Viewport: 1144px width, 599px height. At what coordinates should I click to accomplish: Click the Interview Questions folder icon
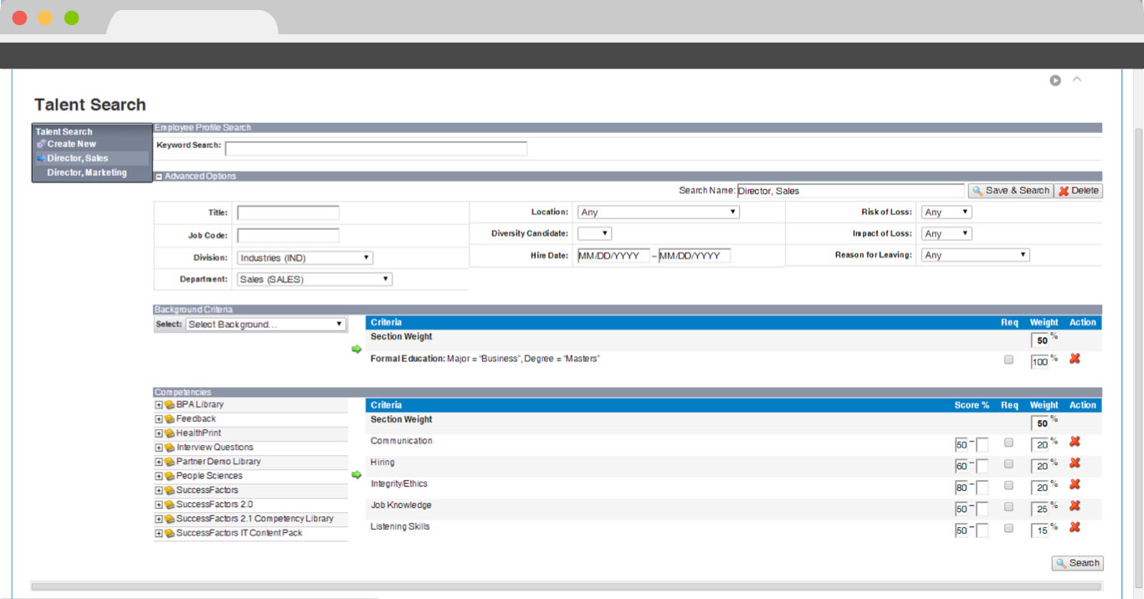click(169, 448)
